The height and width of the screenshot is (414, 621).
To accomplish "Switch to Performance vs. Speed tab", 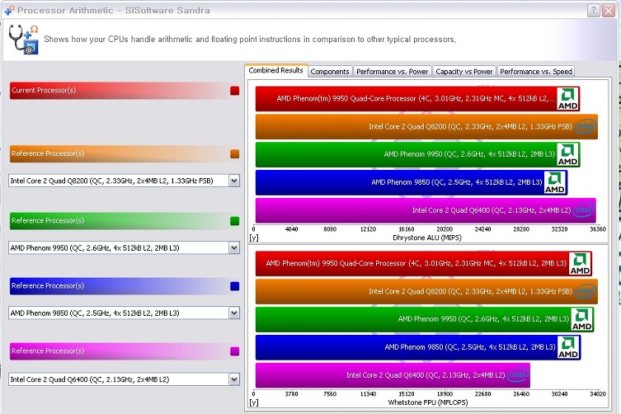I will click(536, 72).
